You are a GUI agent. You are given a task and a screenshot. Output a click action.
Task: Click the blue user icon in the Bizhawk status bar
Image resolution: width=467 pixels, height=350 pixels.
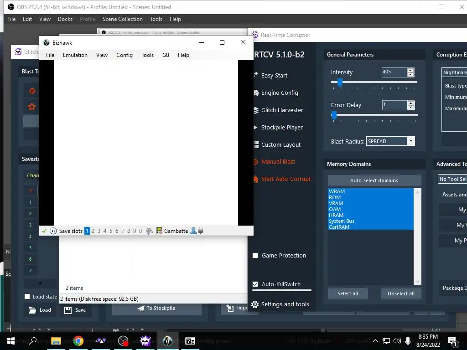pos(193,231)
